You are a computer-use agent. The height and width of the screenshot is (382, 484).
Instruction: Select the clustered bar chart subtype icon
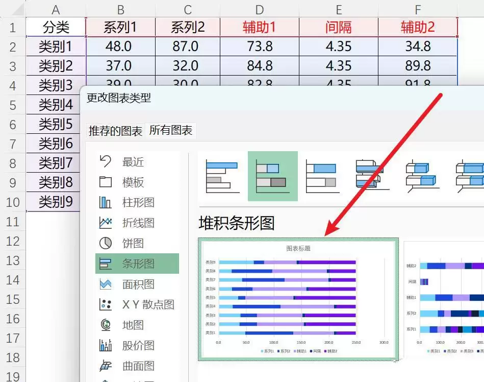tap(222, 177)
